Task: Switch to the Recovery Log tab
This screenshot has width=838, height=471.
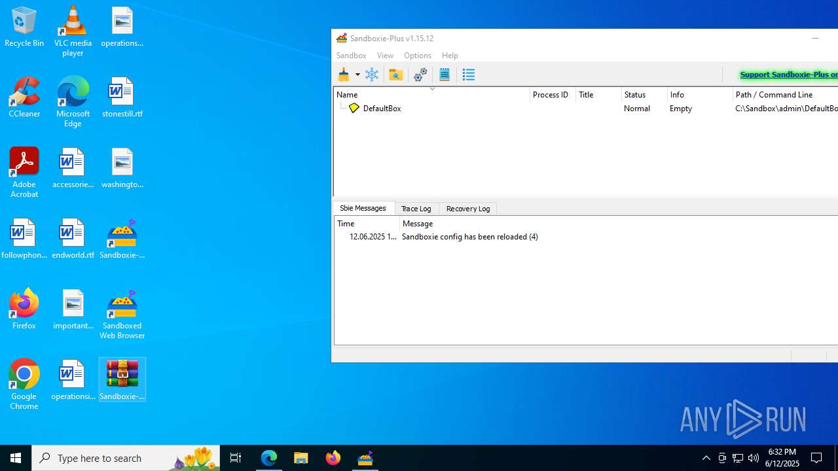Action: coord(468,209)
